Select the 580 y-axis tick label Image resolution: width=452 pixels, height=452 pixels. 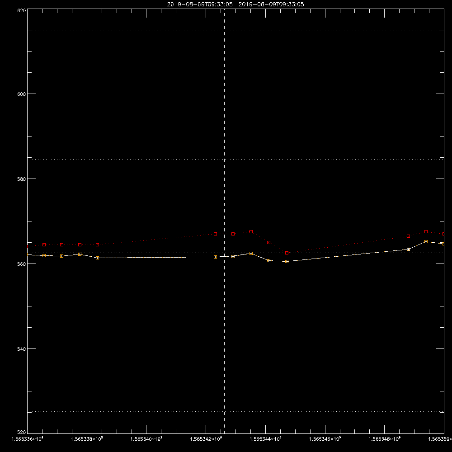click(x=22, y=179)
